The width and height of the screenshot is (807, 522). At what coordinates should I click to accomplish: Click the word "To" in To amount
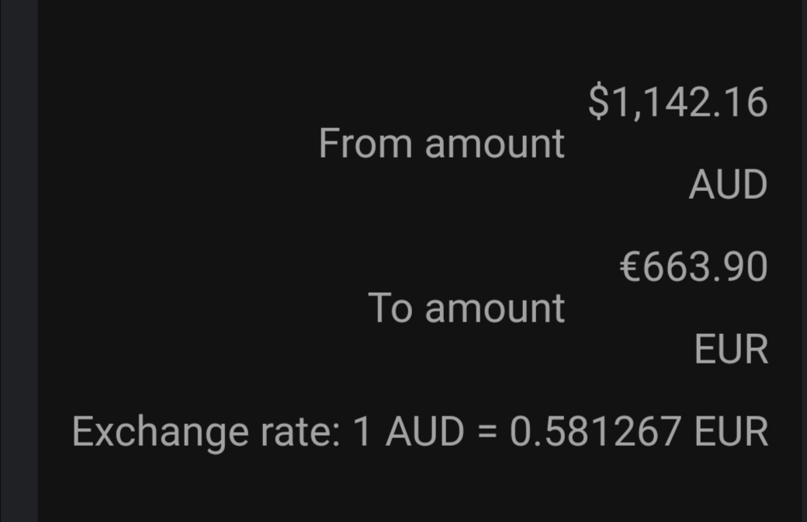coord(391,308)
